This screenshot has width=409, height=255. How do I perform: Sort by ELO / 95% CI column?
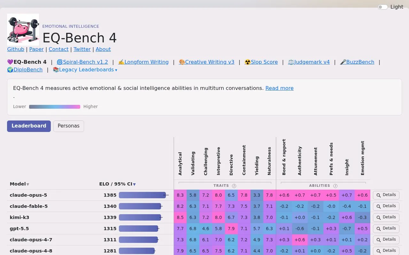(x=118, y=184)
